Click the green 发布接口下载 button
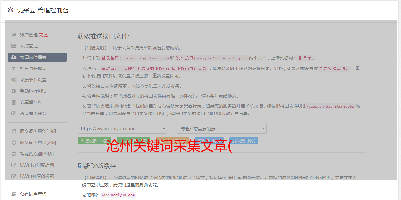The height and width of the screenshot is (200, 401). click(x=133, y=141)
